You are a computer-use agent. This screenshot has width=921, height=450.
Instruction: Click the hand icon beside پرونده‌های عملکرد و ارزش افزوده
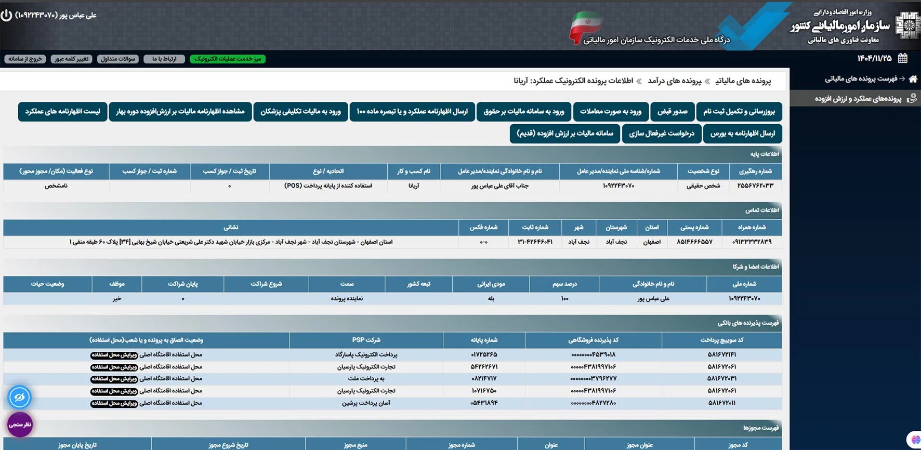(912, 98)
